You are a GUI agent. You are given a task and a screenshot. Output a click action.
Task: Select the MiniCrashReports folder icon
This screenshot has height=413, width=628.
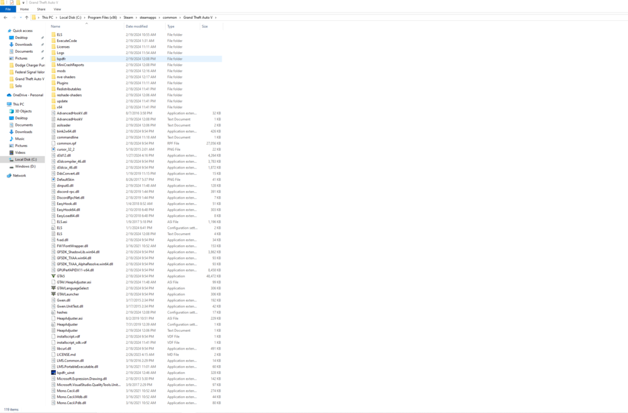pos(53,65)
